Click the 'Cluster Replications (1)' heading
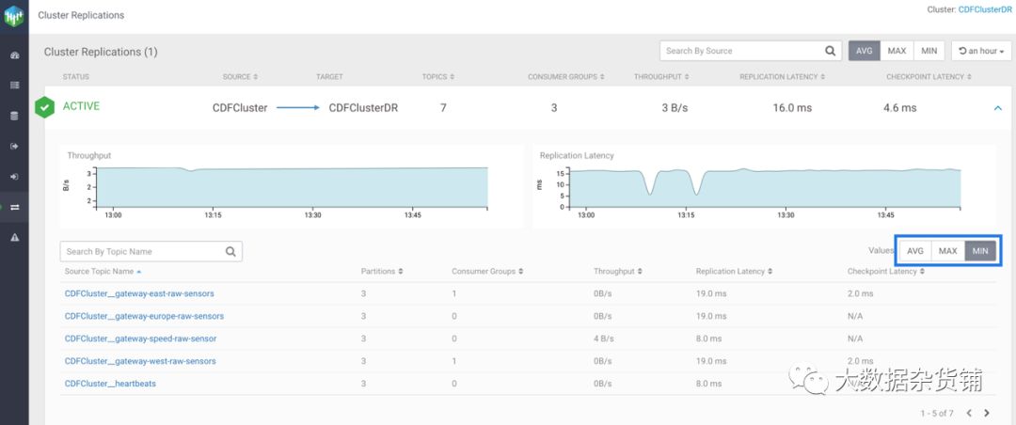The height and width of the screenshot is (425, 1016). coord(101,52)
